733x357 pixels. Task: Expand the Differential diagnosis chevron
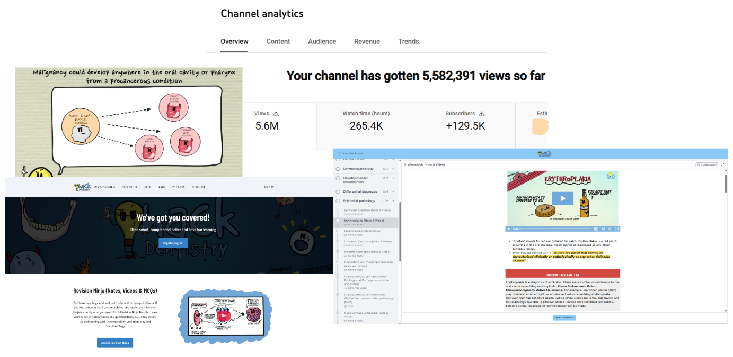click(x=393, y=191)
